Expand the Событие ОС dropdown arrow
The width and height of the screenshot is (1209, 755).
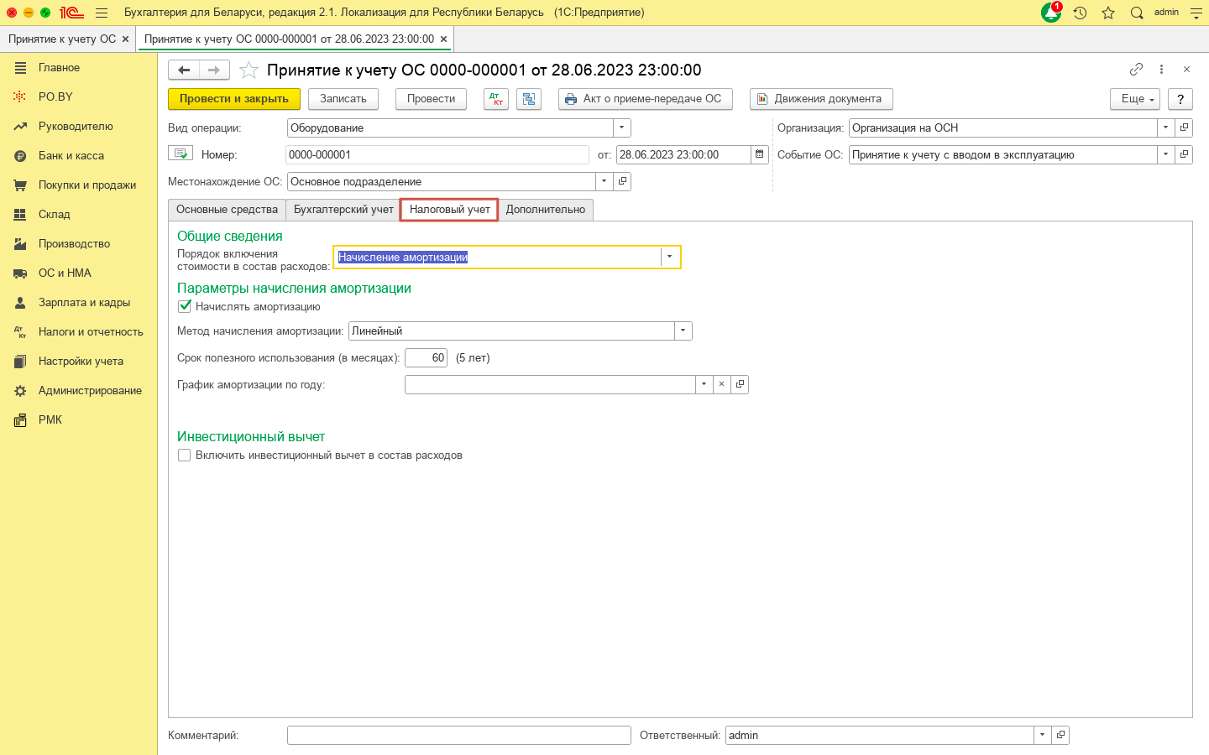(1165, 154)
